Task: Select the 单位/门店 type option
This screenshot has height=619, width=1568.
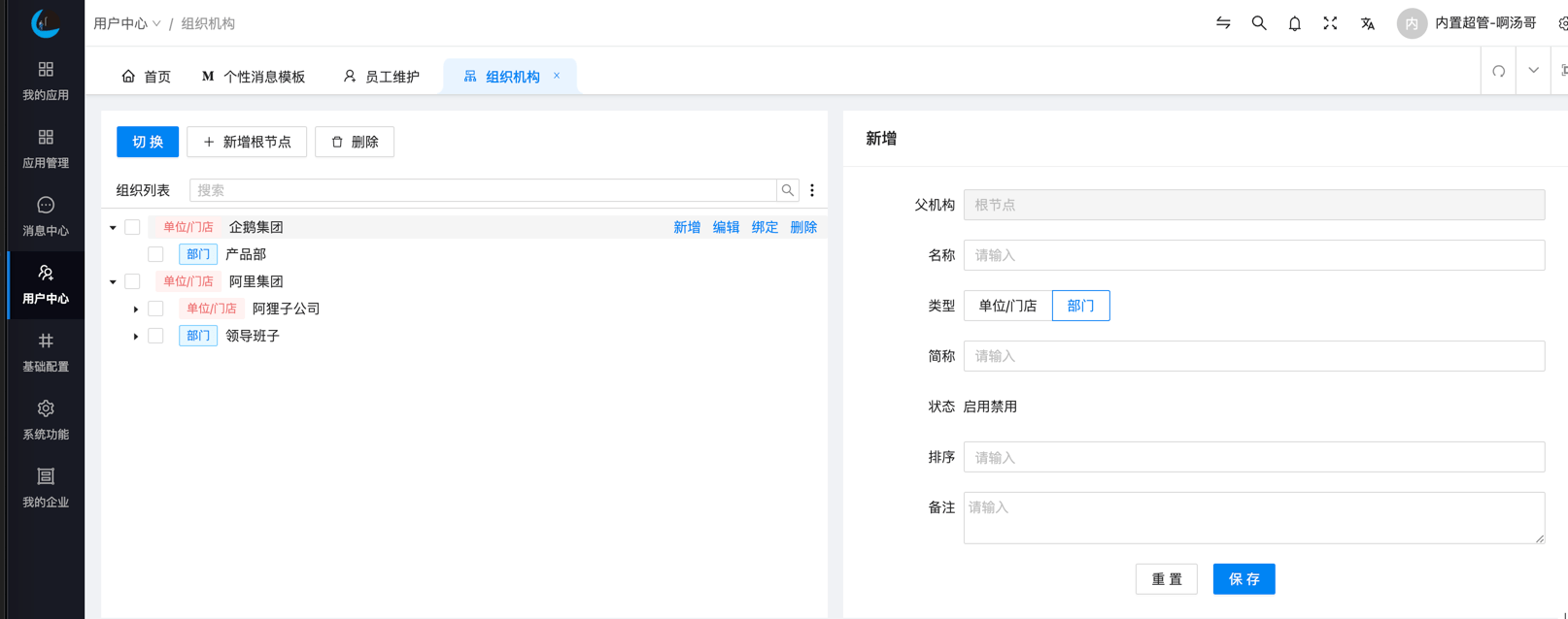Action: pyautogui.click(x=1006, y=306)
